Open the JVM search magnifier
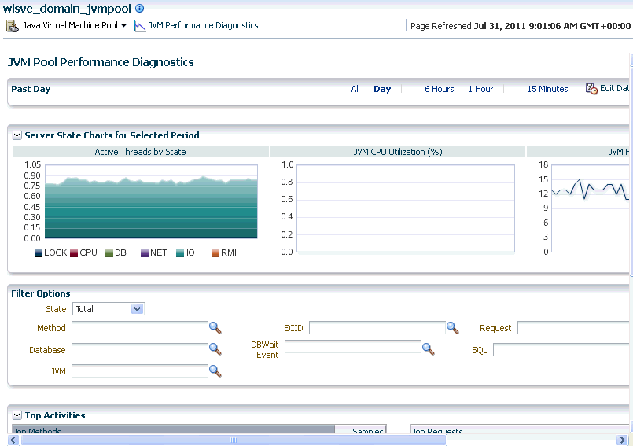Viewport: 633px width, 446px height. coord(215,370)
